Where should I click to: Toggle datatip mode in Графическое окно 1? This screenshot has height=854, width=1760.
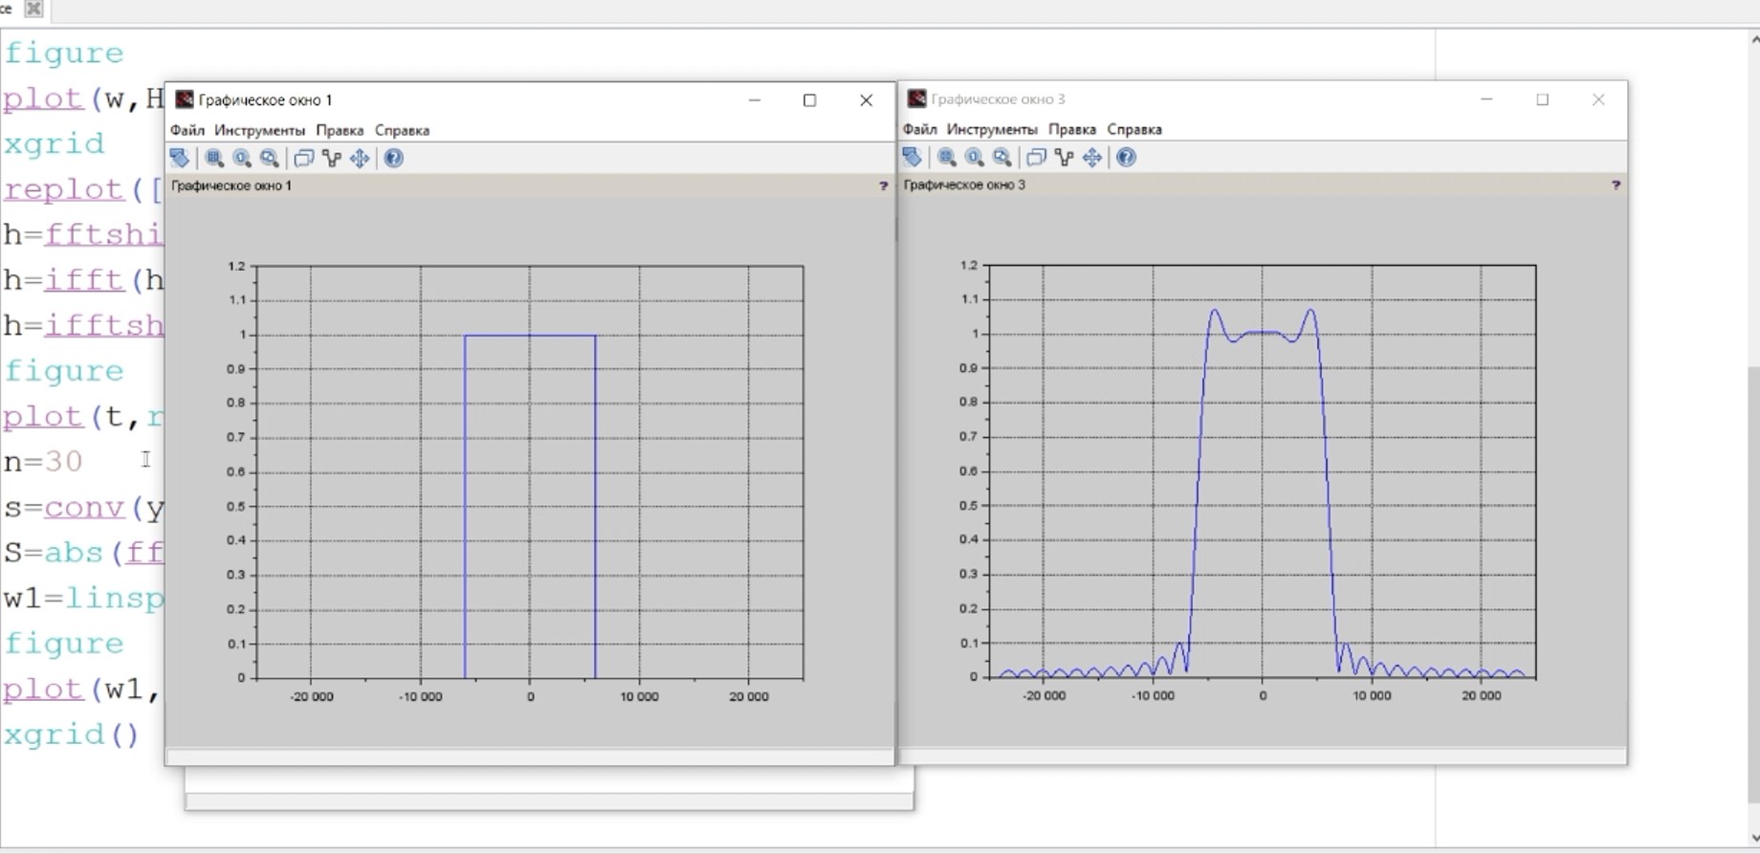[332, 158]
